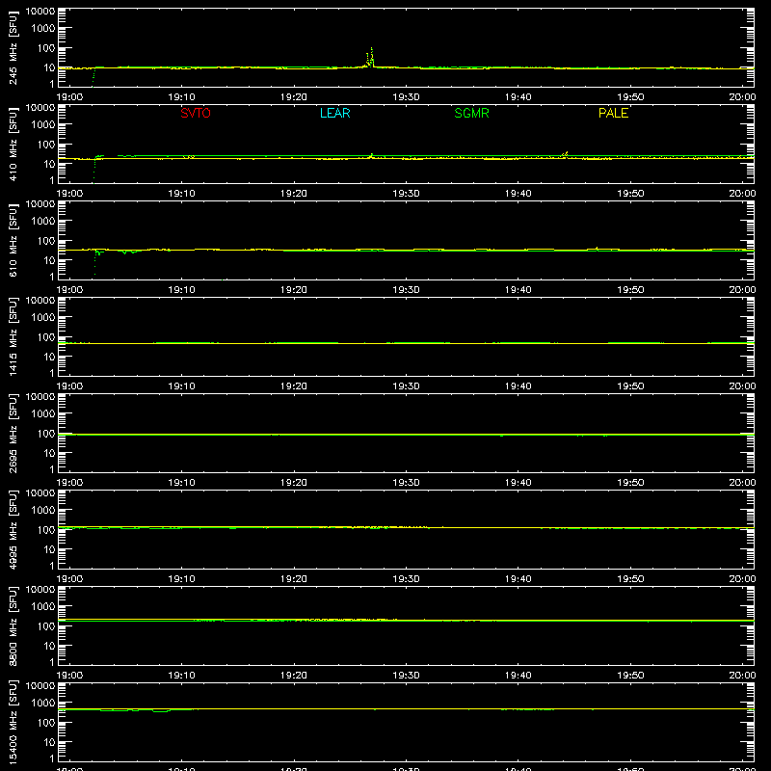
Task: Click the 19:30 tick label under 245 MHz plot
Action: [406, 97]
